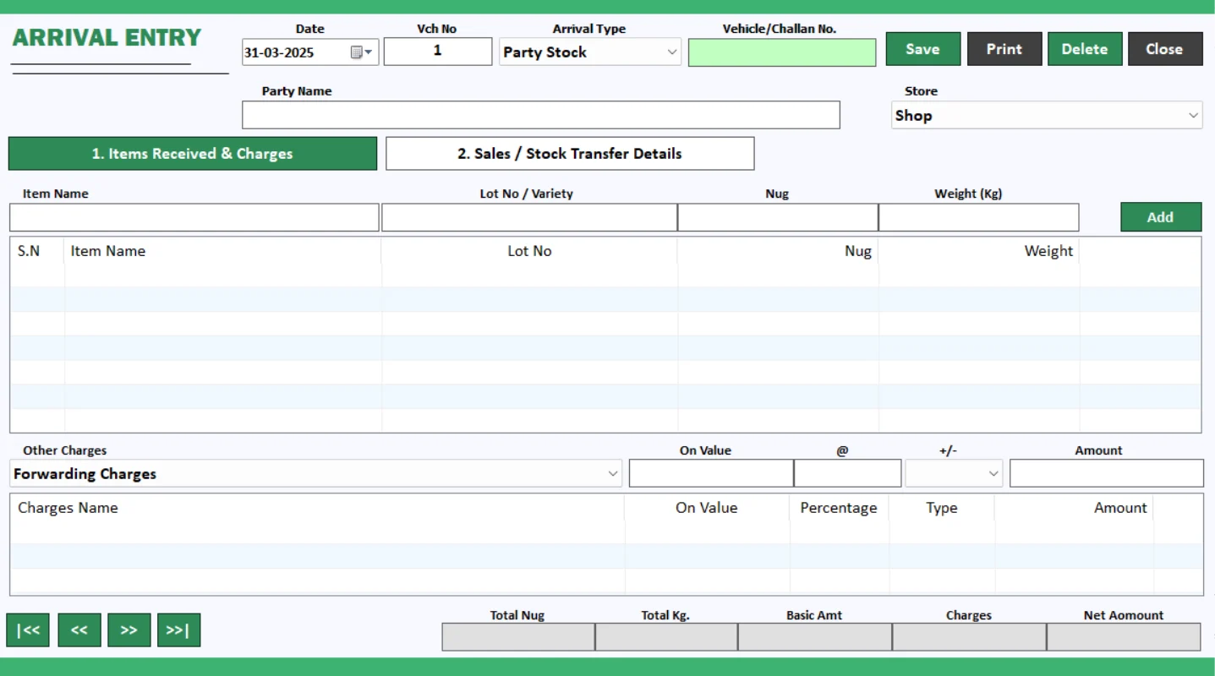The height and width of the screenshot is (676, 1215).
Task: Click the Type column header in charges grid
Action: click(x=941, y=508)
